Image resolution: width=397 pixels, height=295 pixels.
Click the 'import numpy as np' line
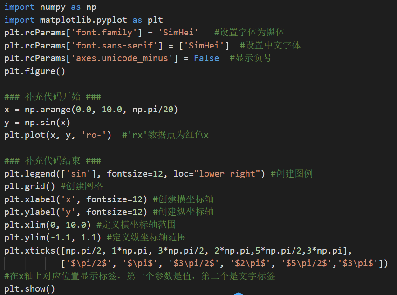[x=50, y=7]
